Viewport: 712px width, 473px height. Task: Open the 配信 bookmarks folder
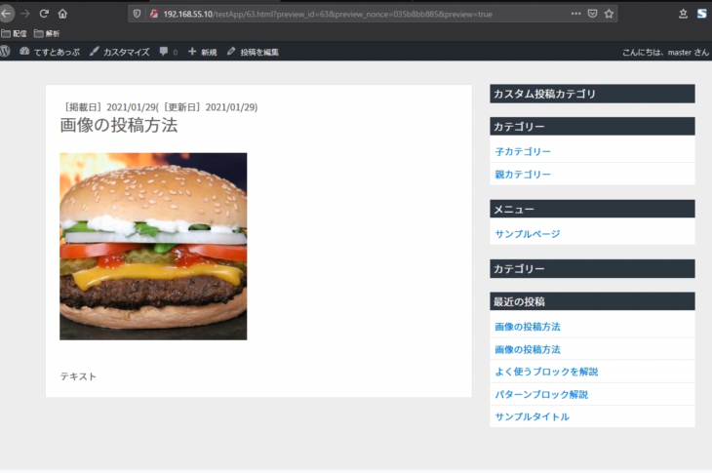14,33
